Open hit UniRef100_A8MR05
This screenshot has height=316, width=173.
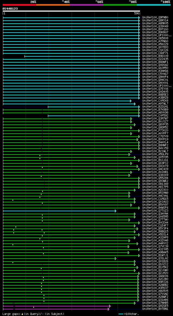point(155,23)
